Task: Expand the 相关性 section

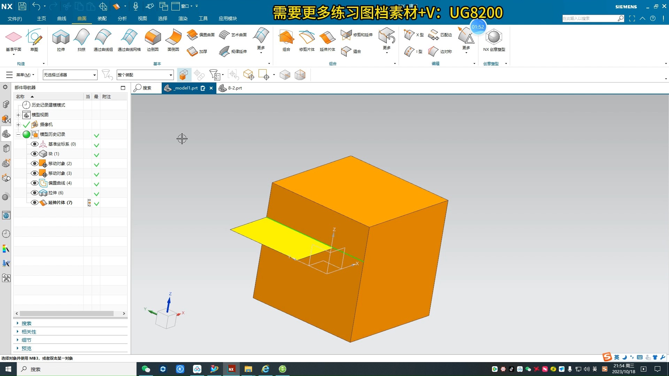Action: coord(29,332)
